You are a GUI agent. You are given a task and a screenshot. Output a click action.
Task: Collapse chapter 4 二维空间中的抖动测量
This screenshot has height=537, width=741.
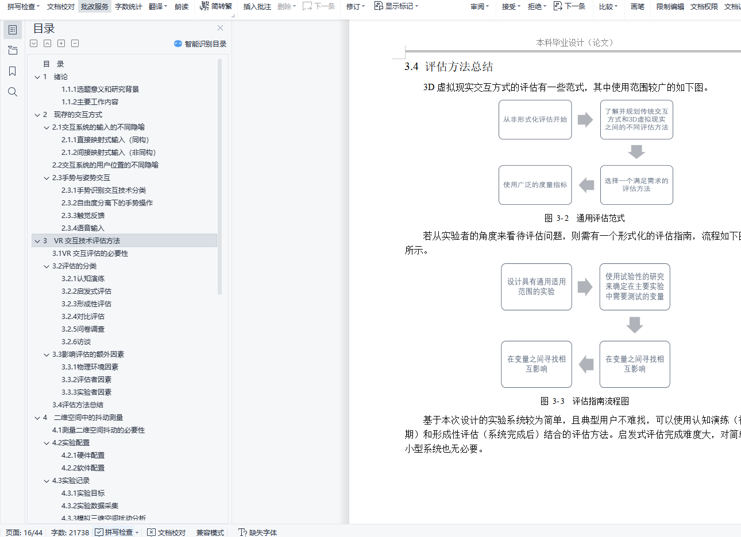(37, 418)
